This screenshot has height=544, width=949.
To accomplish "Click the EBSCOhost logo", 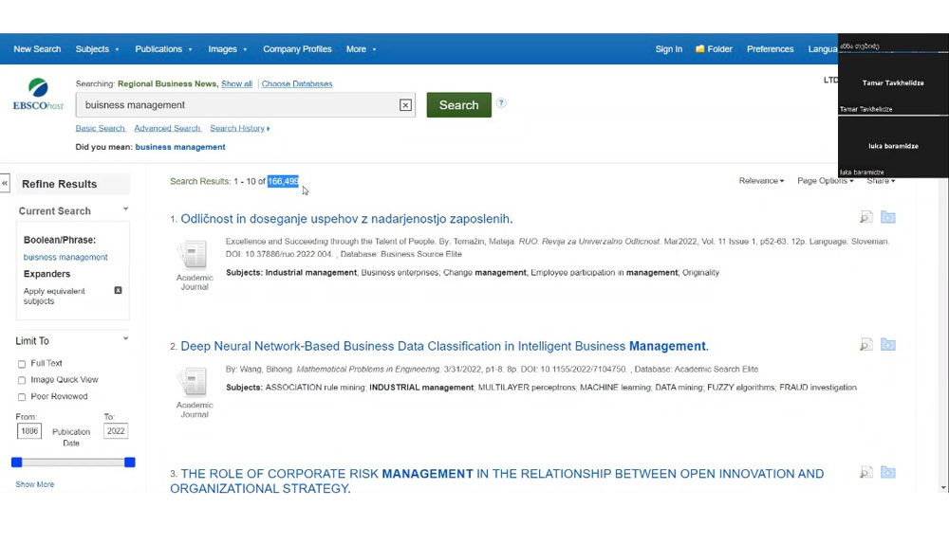I will [x=38, y=94].
